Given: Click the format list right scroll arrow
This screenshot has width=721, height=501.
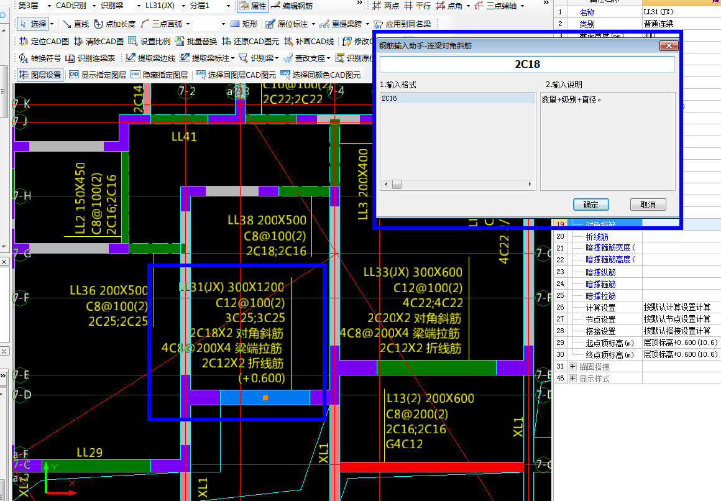Looking at the screenshot, I should pyautogui.click(x=530, y=185).
